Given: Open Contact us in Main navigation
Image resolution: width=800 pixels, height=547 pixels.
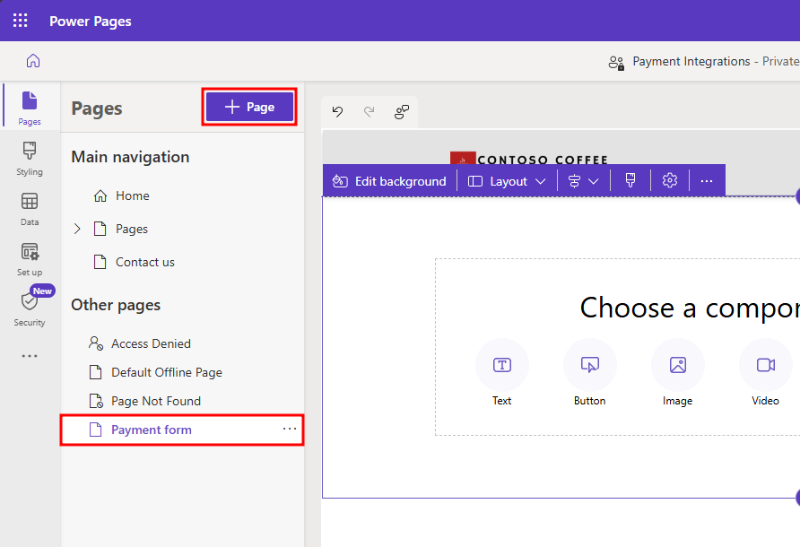Looking at the screenshot, I should pos(144,261).
